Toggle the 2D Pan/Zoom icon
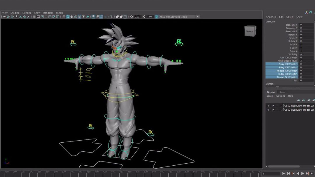Screen dimensions: 315x177 click(x=24, y=17)
